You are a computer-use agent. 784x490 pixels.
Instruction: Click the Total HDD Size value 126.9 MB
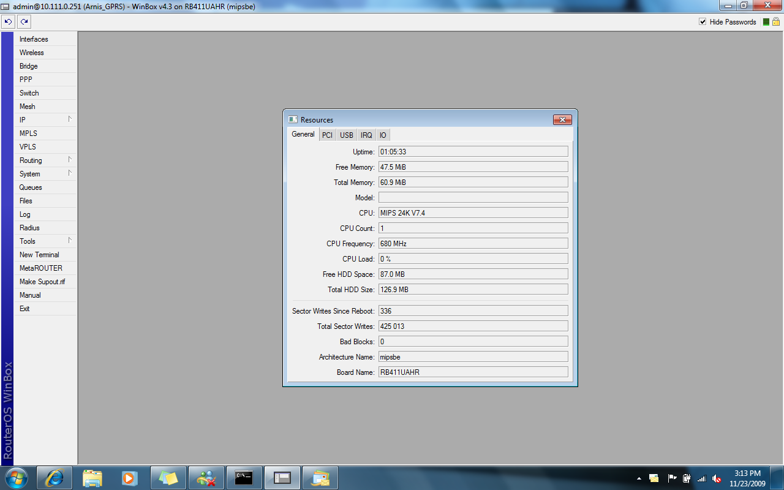(473, 290)
